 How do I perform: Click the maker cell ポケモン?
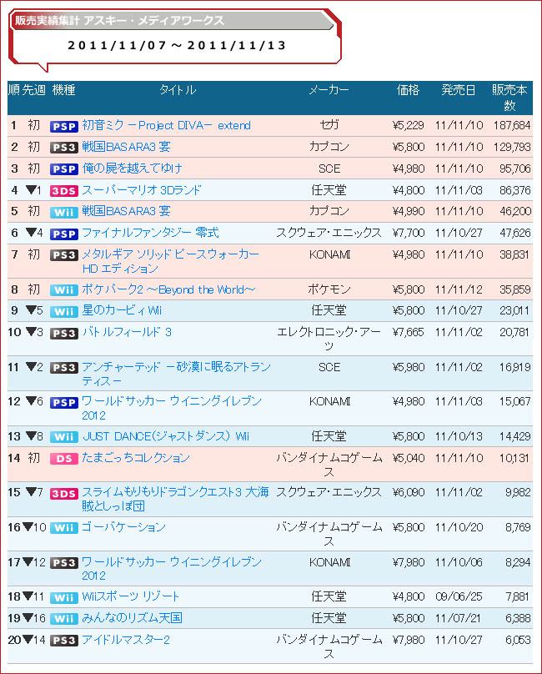329,289
